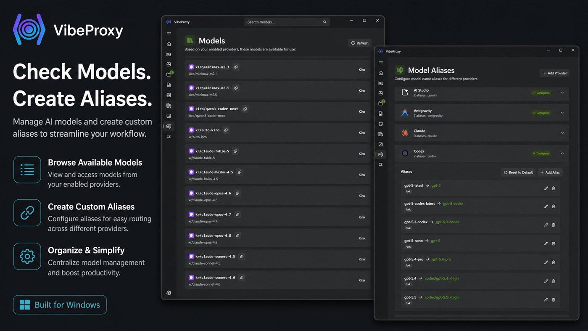588x331 pixels.
Task: Edit the gpt-5-latest alias
Action: pyautogui.click(x=546, y=188)
